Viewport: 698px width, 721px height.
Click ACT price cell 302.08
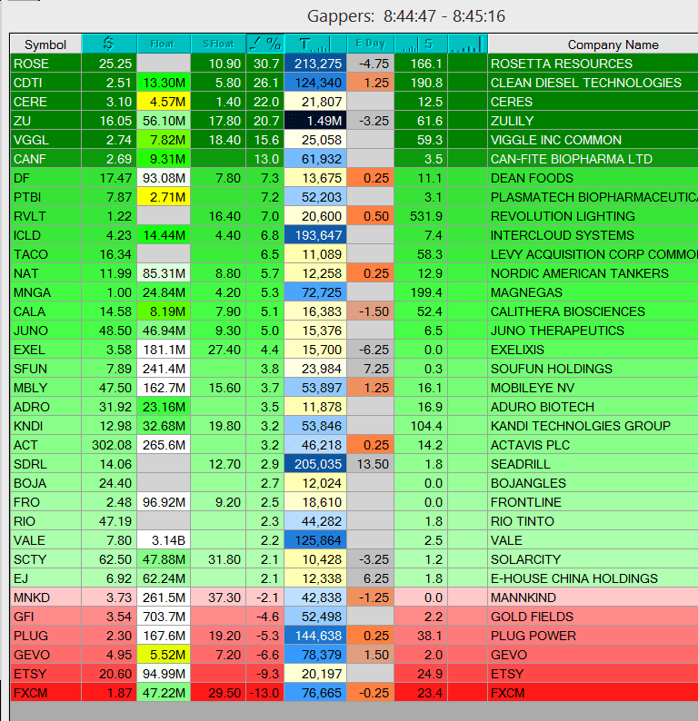click(109, 445)
